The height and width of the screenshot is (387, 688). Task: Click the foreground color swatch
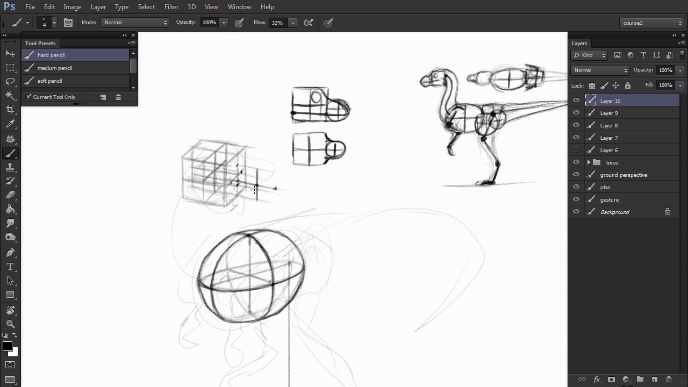tap(7, 346)
